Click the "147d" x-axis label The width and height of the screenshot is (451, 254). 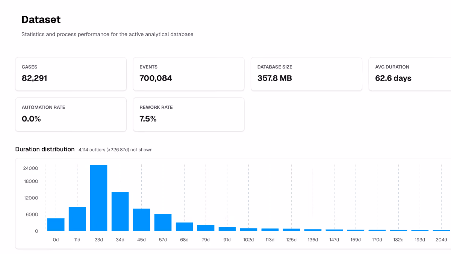point(334,240)
